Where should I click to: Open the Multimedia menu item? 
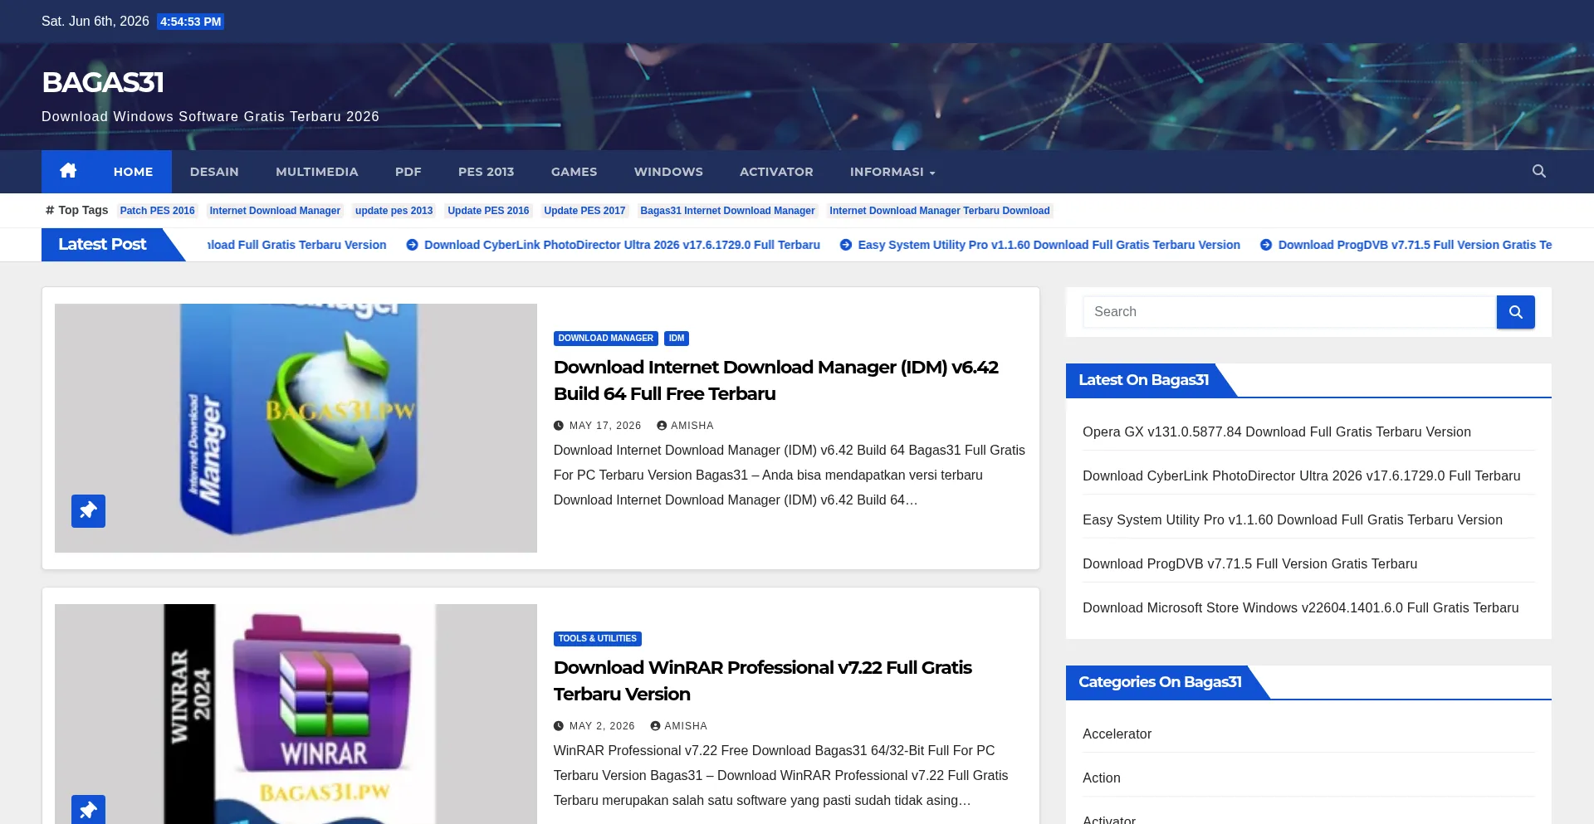317,172
